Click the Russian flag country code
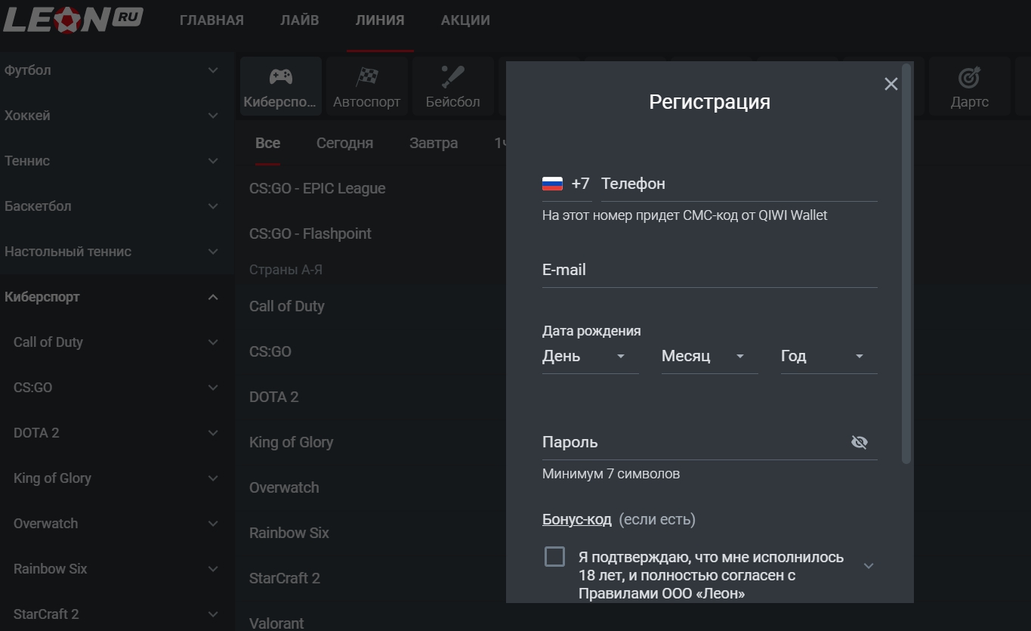This screenshot has width=1031, height=631. (565, 184)
